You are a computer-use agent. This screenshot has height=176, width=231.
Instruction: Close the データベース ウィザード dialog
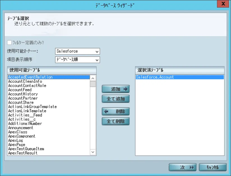coord(223,4)
